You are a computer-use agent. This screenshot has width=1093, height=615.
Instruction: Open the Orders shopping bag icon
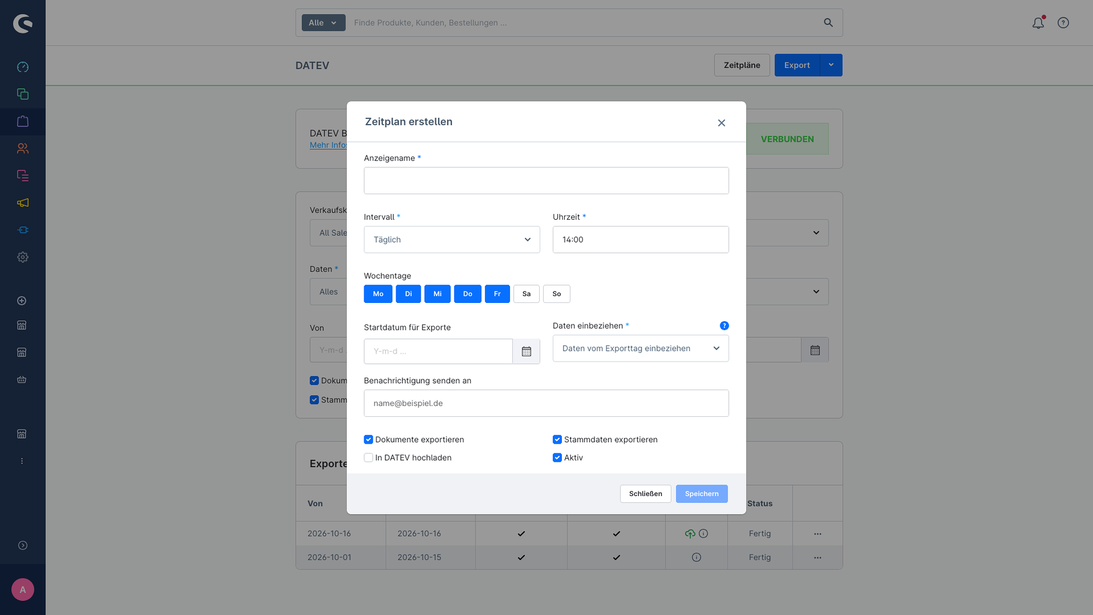(x=23, y=121)
